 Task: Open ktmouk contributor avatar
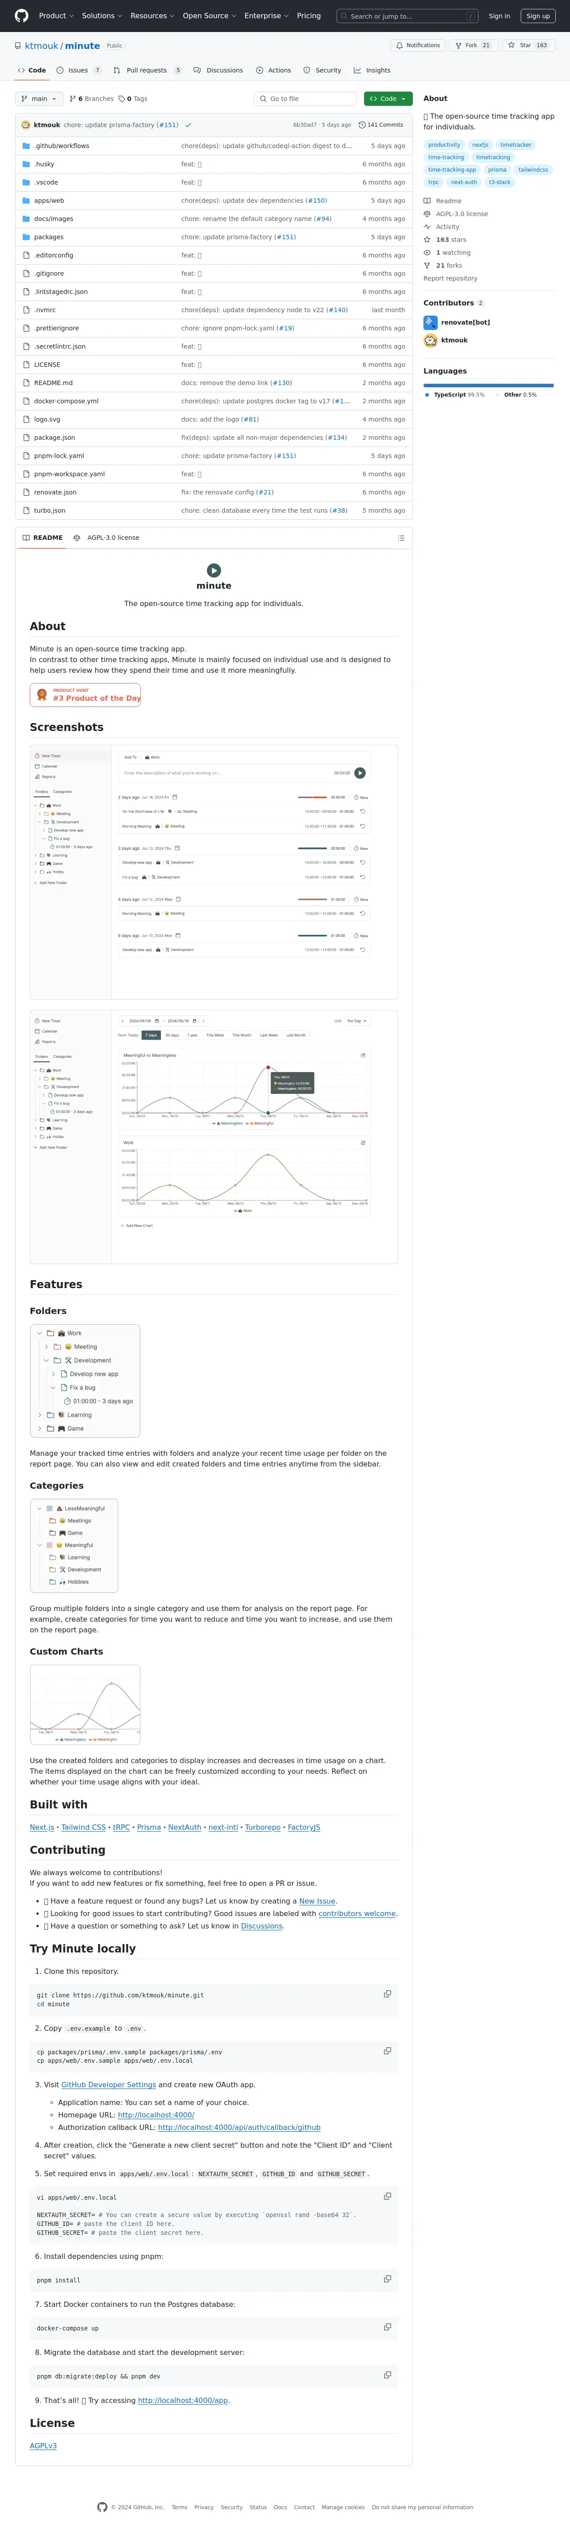coord(431,340)
